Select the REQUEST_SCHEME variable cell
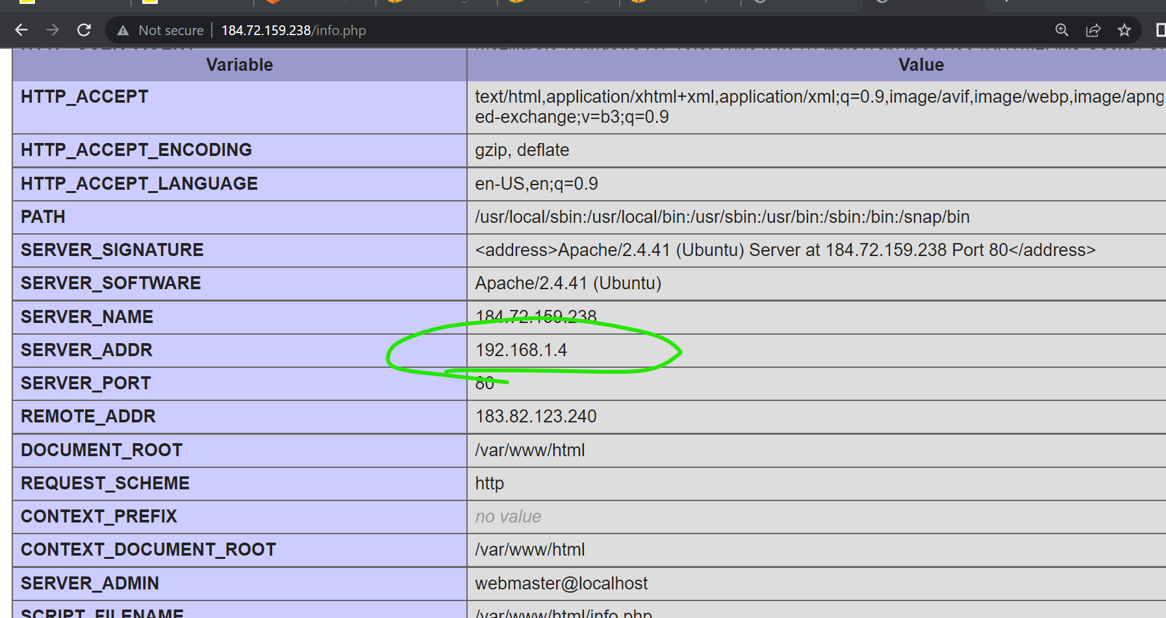This screenshot has height=618, width=1166. (x=240, y=483)
